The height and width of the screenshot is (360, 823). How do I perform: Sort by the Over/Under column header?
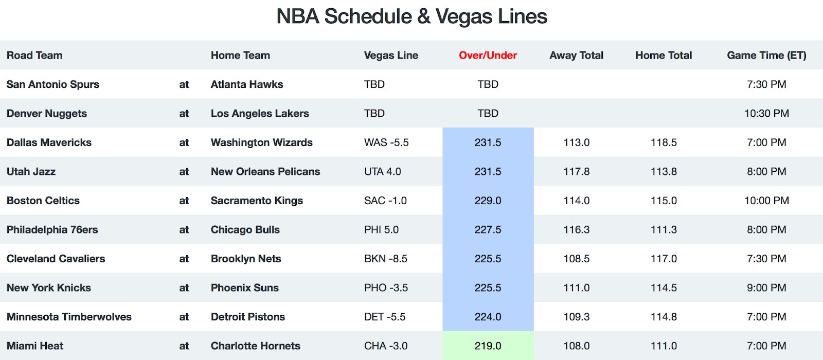pos(488,55)
